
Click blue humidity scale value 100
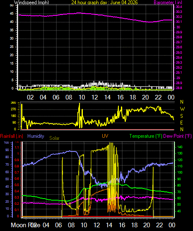click(x=7, y=142)
